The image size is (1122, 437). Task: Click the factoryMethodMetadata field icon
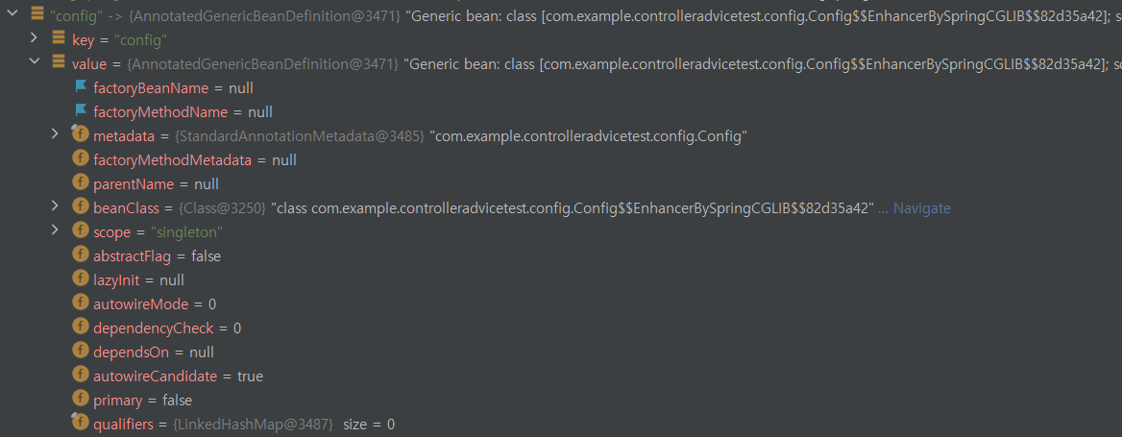tap(80, 158)
